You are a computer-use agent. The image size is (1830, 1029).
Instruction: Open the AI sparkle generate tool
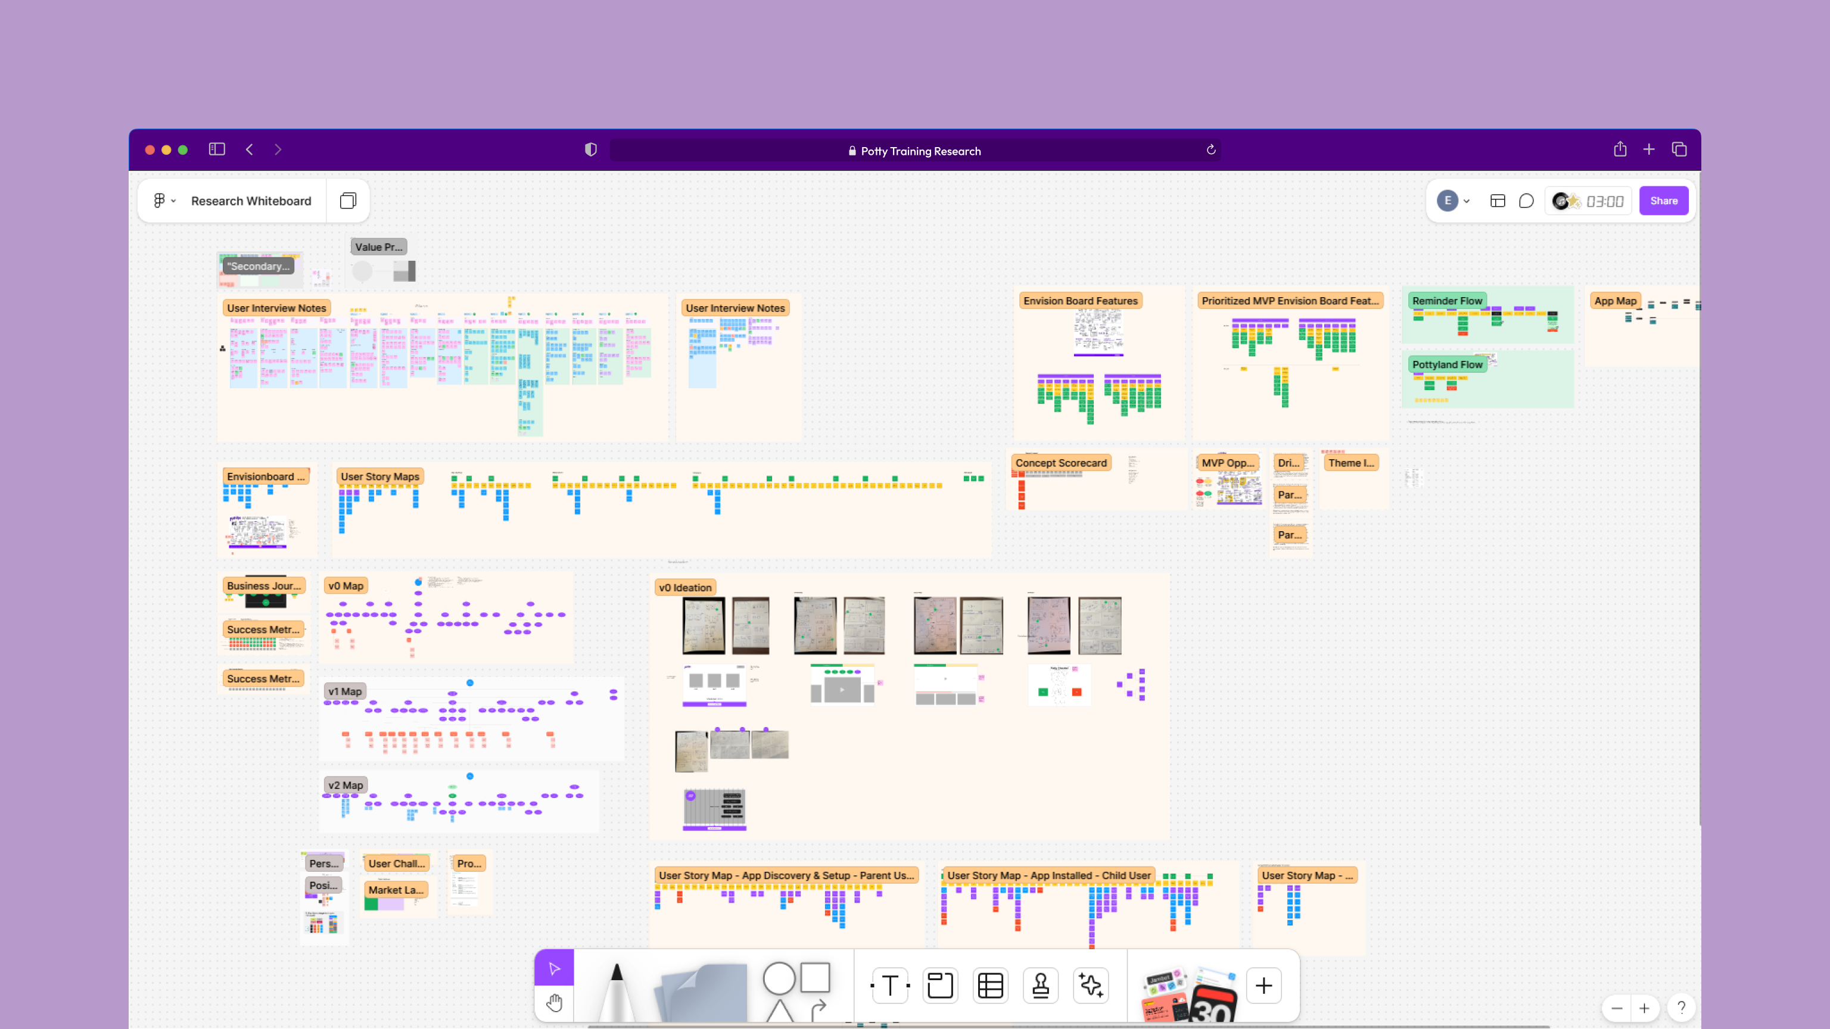1091,985
